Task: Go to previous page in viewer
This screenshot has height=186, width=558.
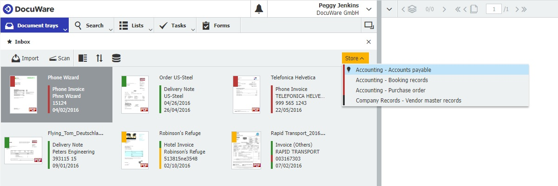Action: (x=465, y=9)
